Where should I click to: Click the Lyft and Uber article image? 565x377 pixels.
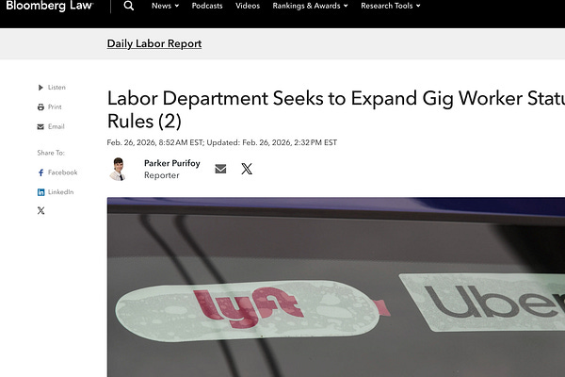click(336, 287)
